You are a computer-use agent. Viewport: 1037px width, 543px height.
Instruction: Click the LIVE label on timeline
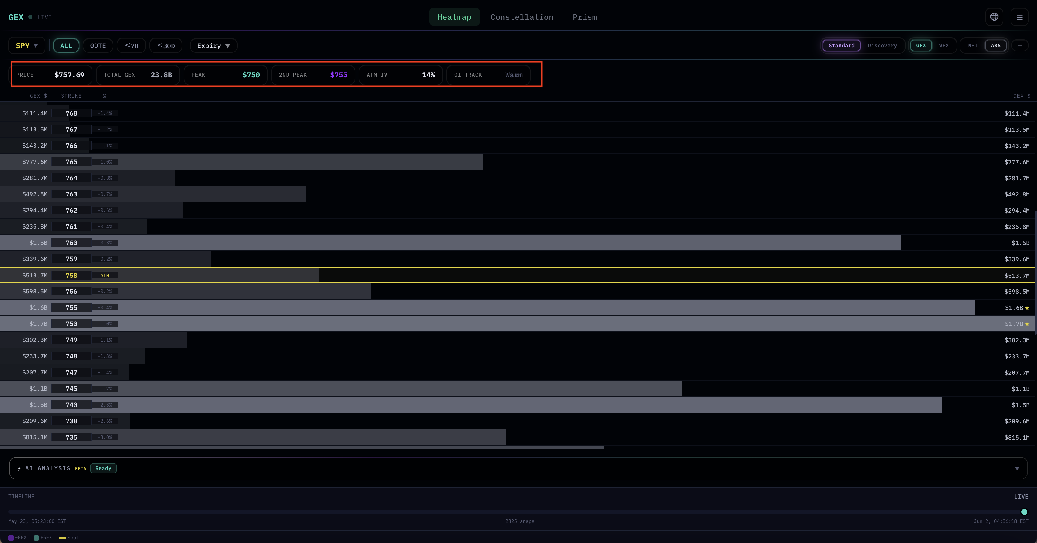[x=1021, y=497]
